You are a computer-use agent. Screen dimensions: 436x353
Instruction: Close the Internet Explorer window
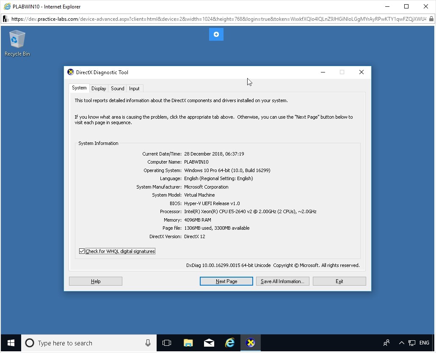(426, 6)
